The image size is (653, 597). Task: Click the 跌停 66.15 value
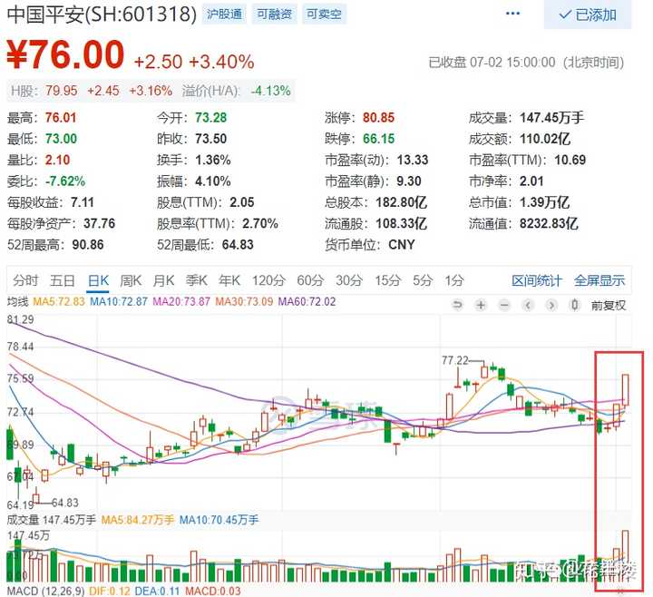pos(378,139)
